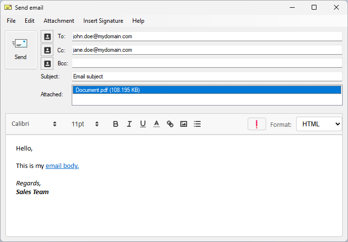
Task: Insert a hyperlink via link icon
Action: coord(170,124)
